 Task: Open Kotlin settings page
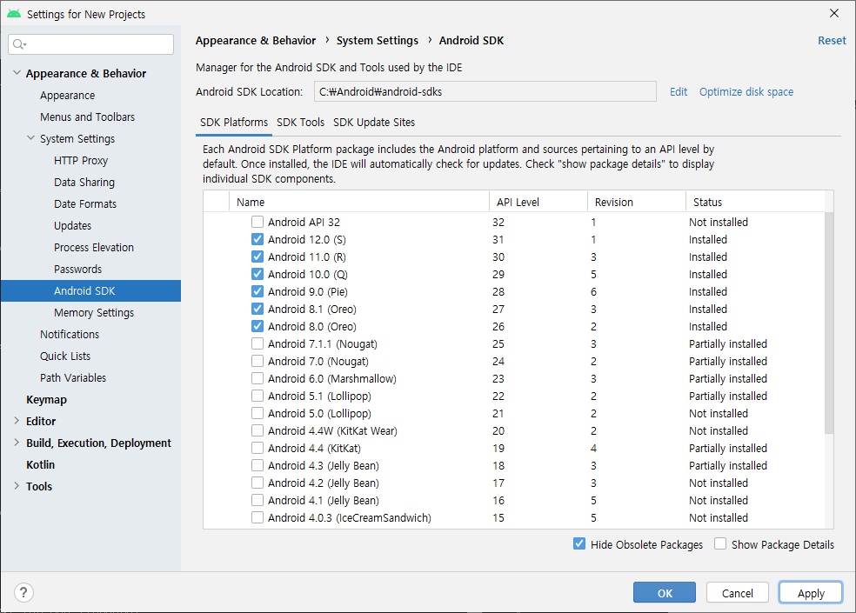coord(40,464)
